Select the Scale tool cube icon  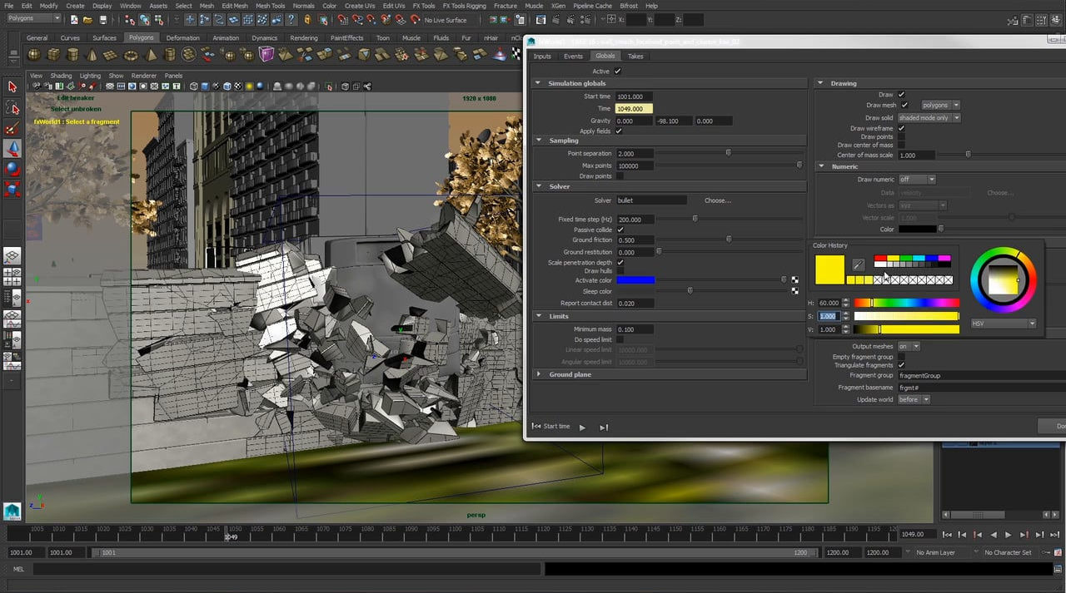click(x=12, y=189)
